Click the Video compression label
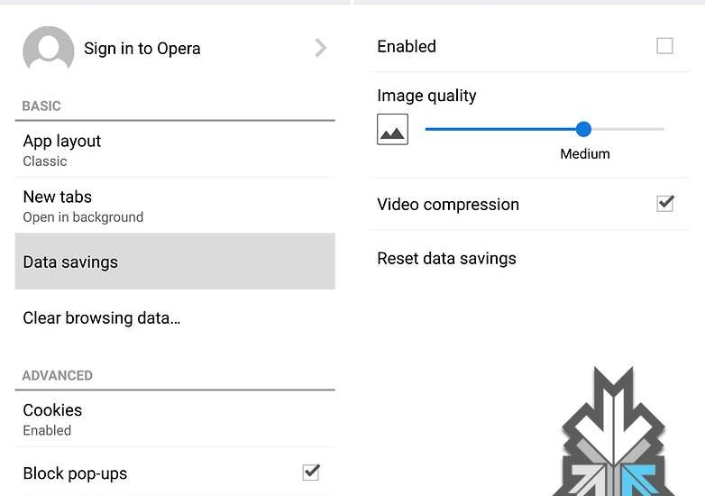The height and width of the screenshot is (496, 705). [x=448, y=205]
